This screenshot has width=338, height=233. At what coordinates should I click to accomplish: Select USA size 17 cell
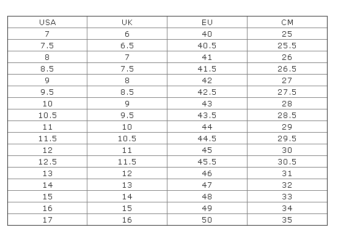pyautogui.click(x=48, y=220)
